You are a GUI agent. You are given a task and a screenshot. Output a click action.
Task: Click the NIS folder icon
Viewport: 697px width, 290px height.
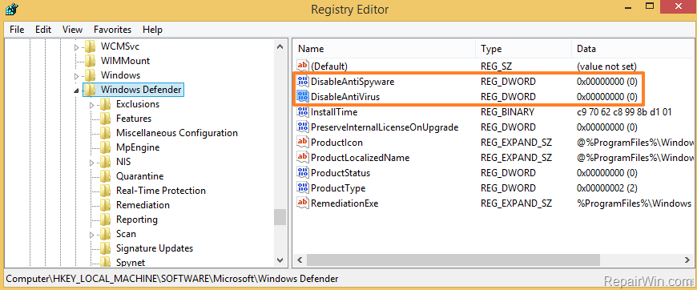pyautogui.click(x=105, y=162)
